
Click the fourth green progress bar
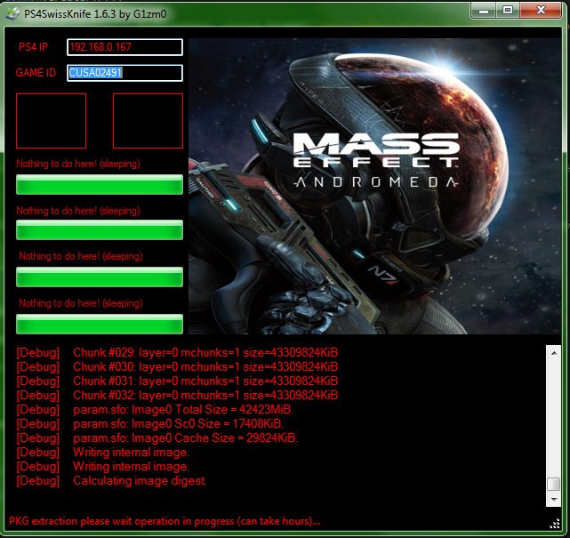click(100, 324)
